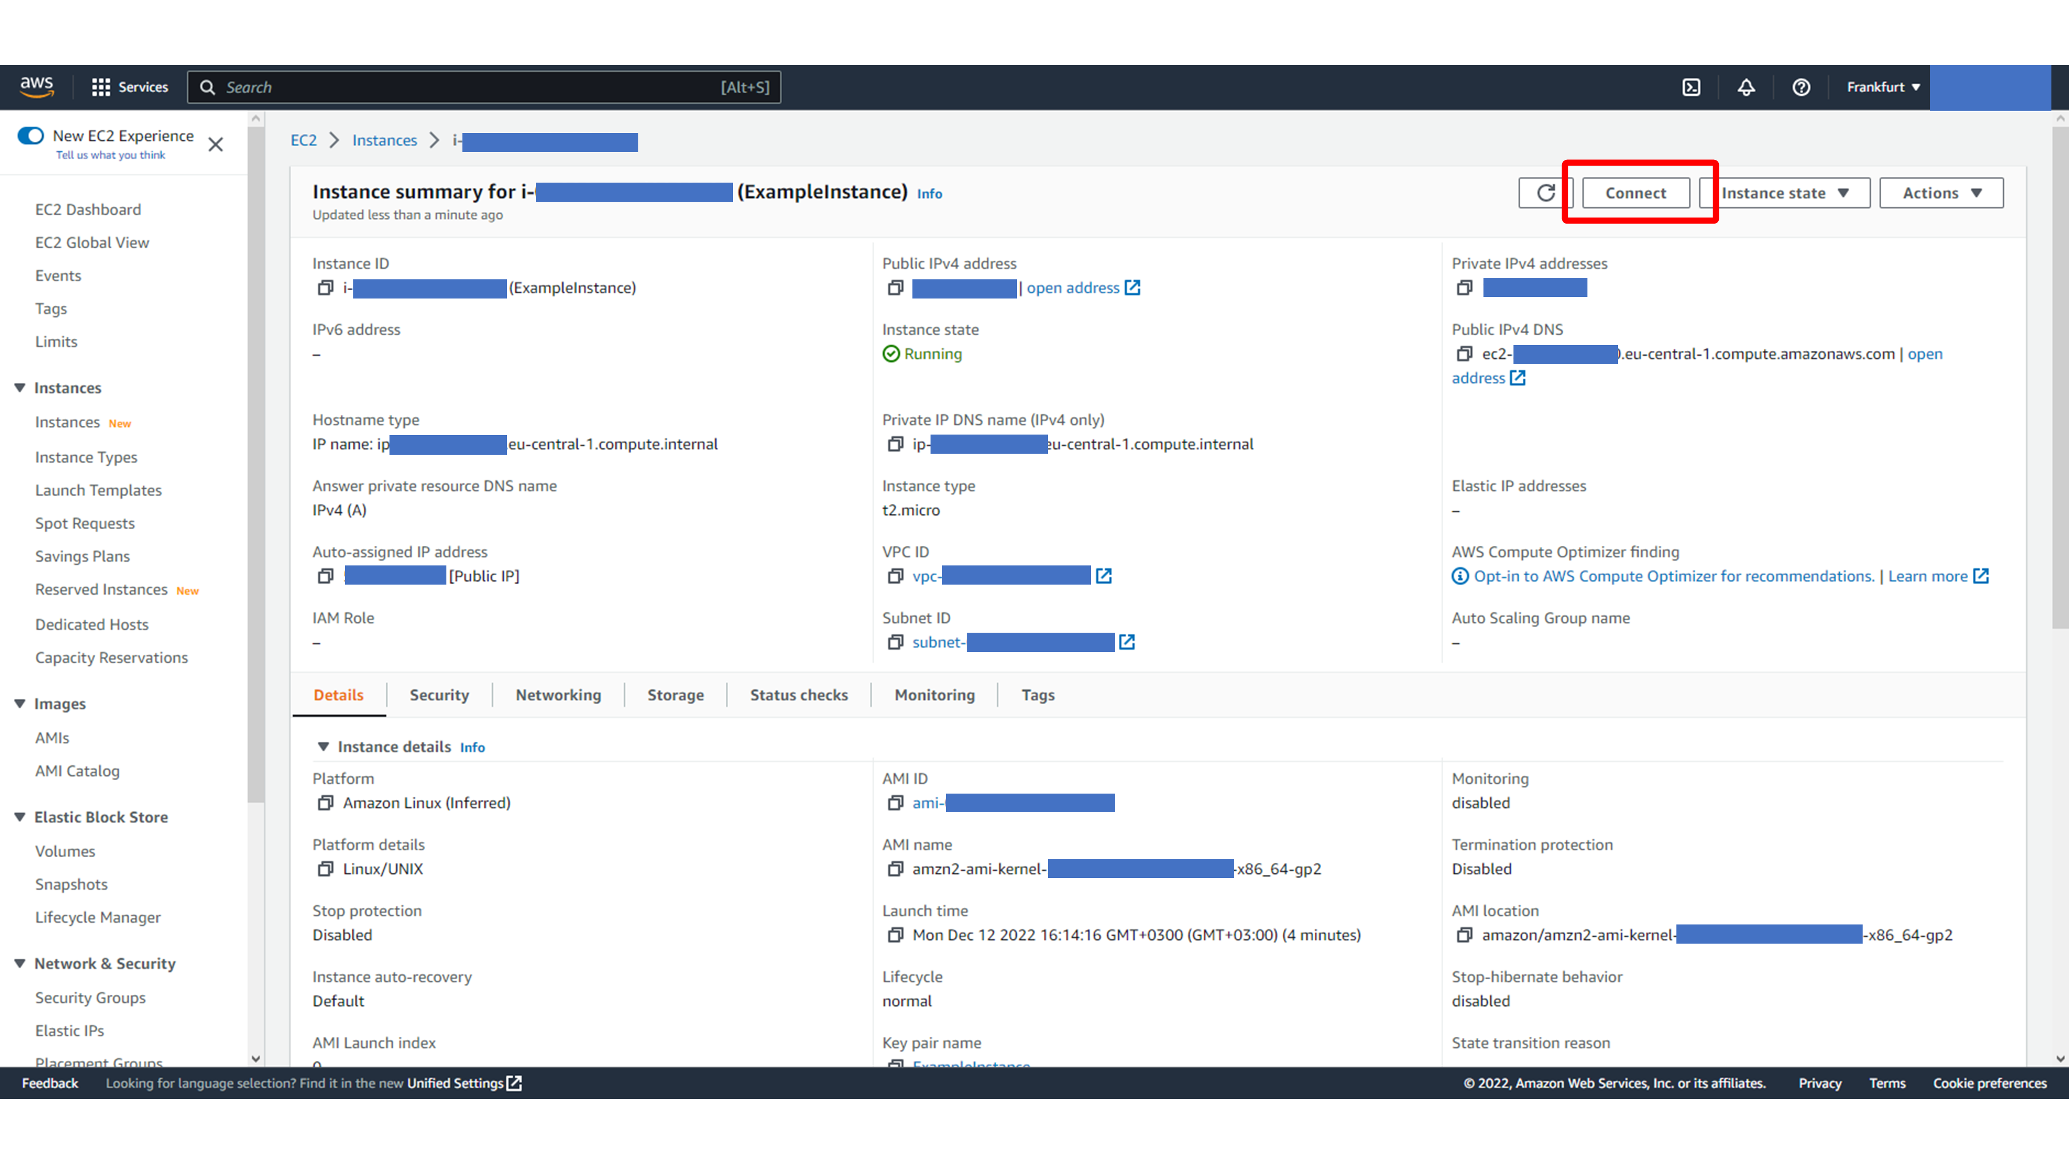Copy the Public IPv4 DNS name

1465,353
